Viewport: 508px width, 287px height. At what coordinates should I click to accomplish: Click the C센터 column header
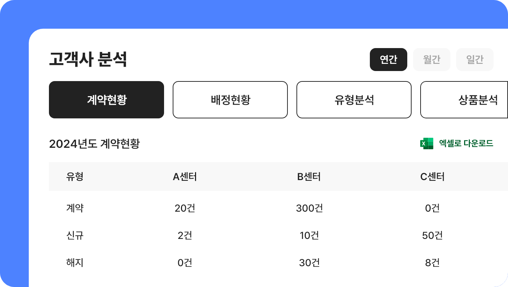(x=432, y=177)
